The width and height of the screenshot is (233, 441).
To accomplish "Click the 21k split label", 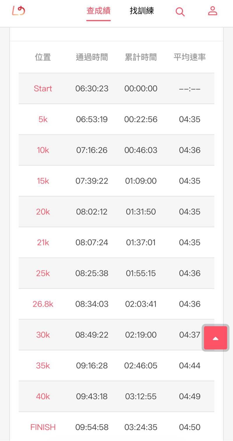I will (x=43, y=242).
